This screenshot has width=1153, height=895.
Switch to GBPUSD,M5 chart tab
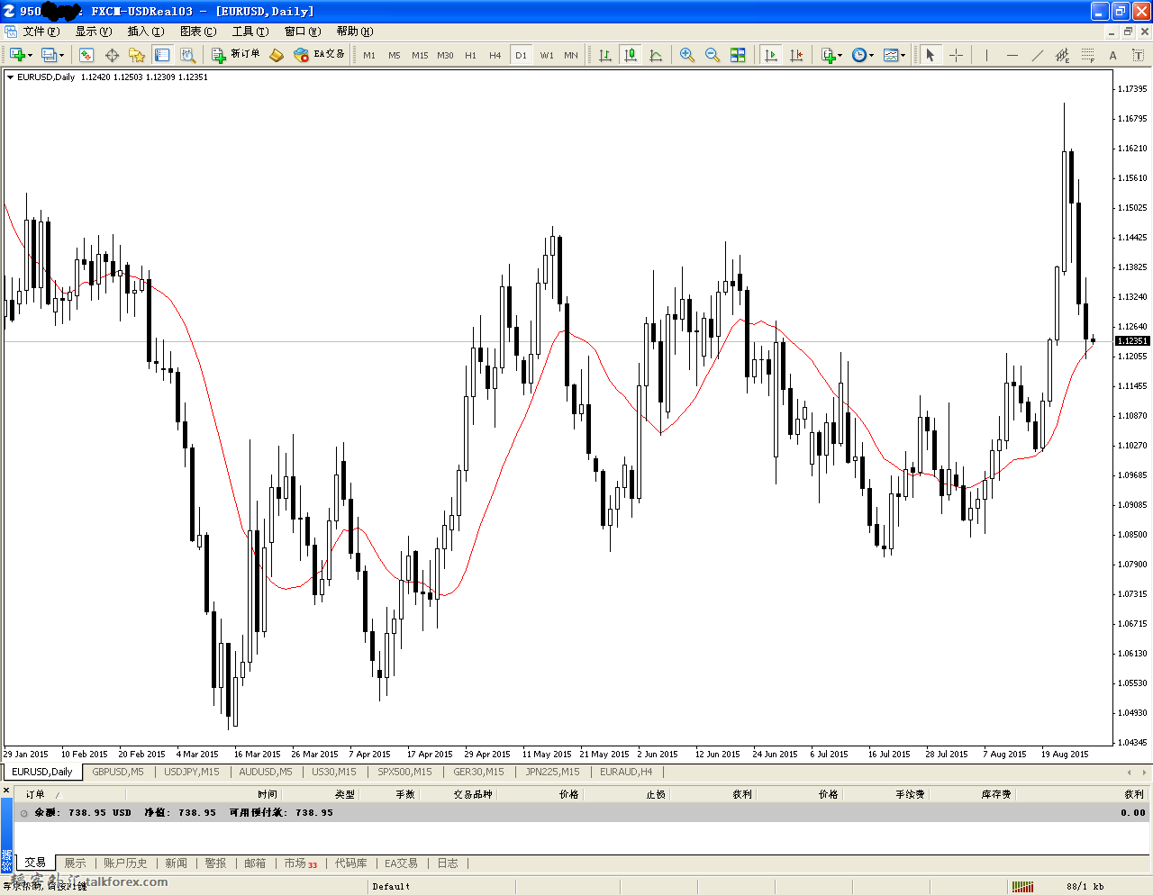tap(118, 772)
